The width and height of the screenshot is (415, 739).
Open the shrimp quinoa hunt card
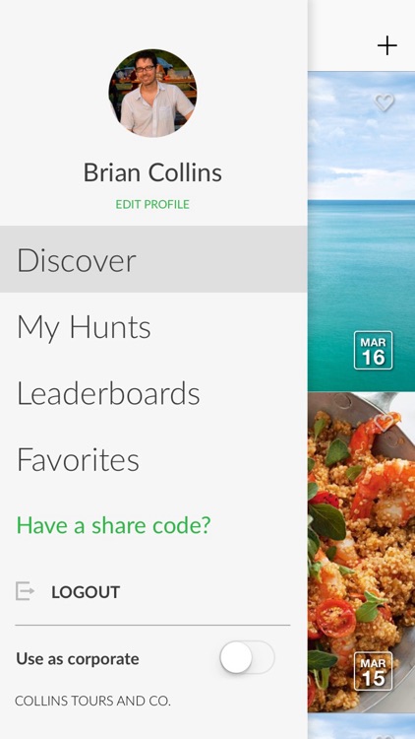click(361, 552)
